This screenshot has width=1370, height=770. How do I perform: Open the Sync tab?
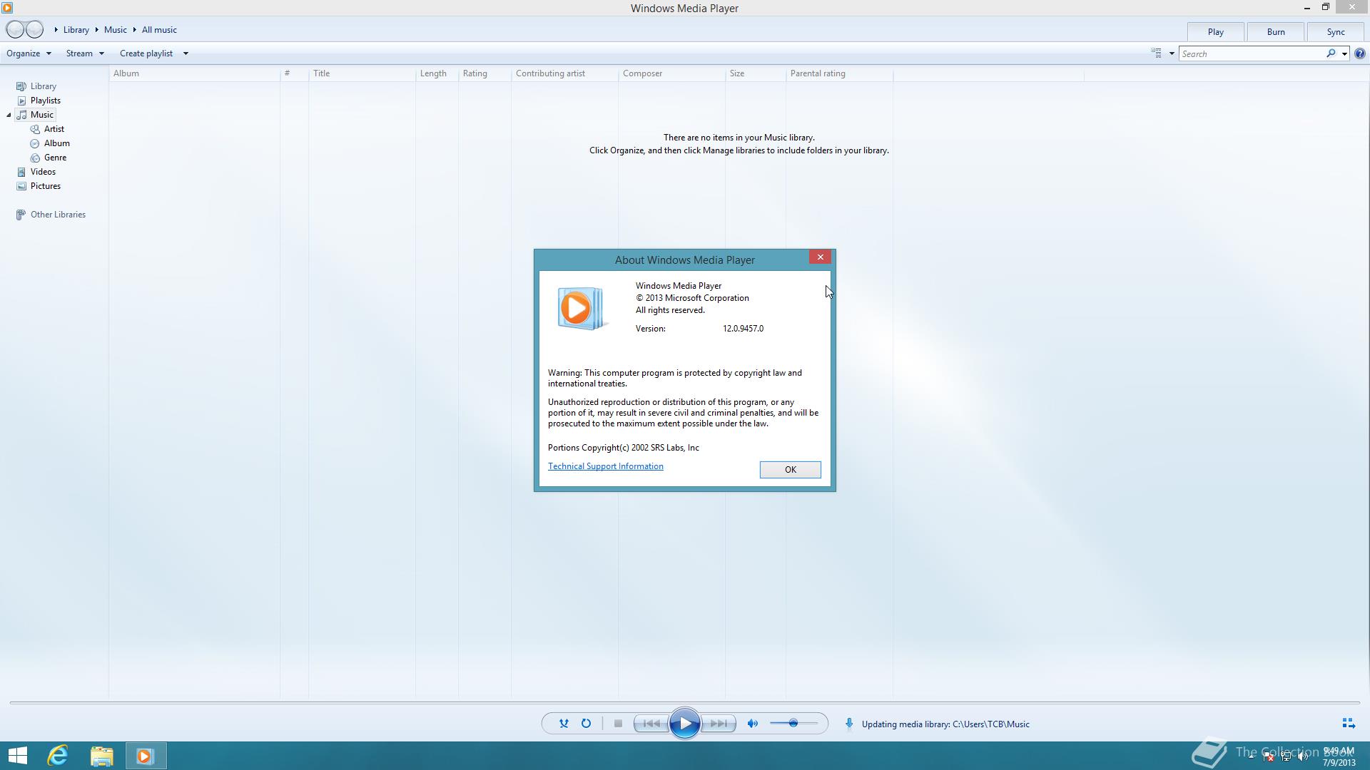point(1335,32)
